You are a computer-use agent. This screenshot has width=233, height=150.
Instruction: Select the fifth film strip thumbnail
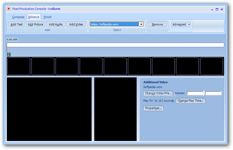tap(115, 66)
